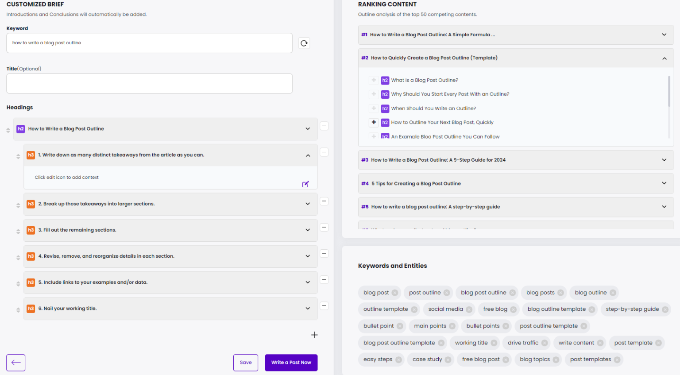Refresh the keyword analysis using the circular arrow icon
The width and height of the screenshot is (680, 375).
tap(304, 43)
